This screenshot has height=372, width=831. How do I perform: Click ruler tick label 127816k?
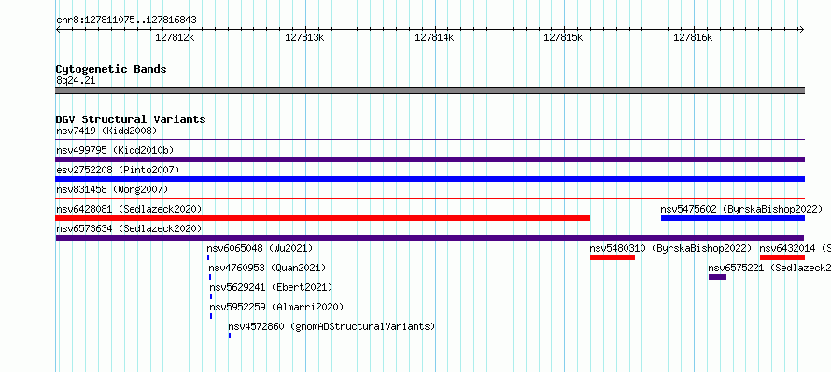[693, 37]
